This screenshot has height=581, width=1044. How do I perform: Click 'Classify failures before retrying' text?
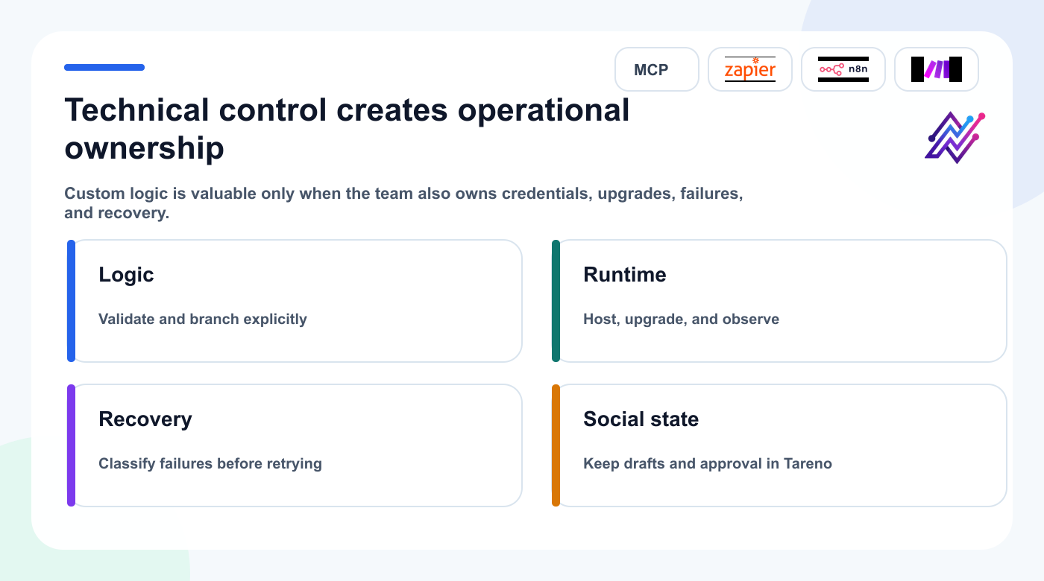coord(210,463)
